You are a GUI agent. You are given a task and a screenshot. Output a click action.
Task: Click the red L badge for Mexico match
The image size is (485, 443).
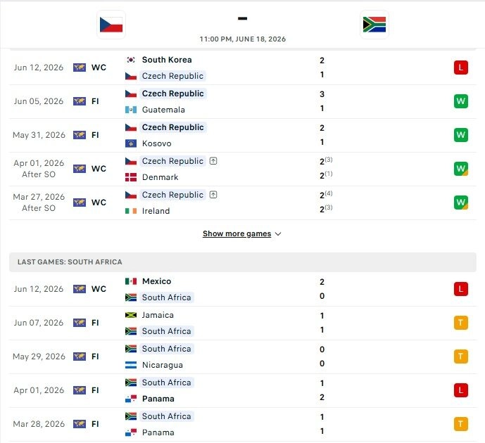point(460,289)
